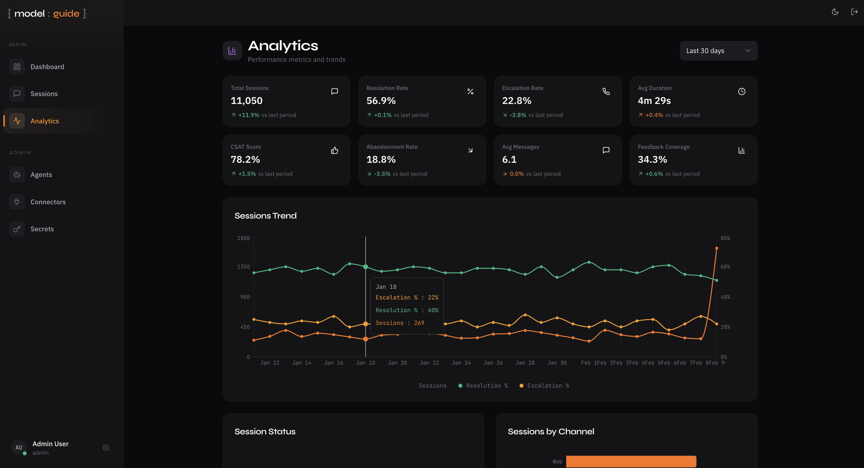The image size is (864, 468).
Task: Click the Escalation Rate phone icon
Action: (x=606, y=92)
